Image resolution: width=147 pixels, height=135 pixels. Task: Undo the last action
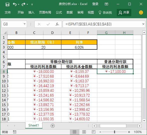click(15, 4)
